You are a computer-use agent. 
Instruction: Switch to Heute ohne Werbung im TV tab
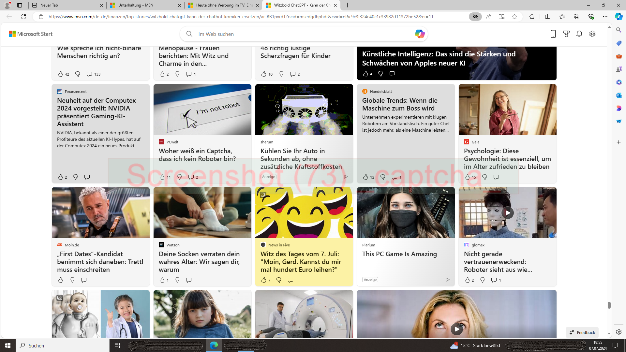(223, 5)
